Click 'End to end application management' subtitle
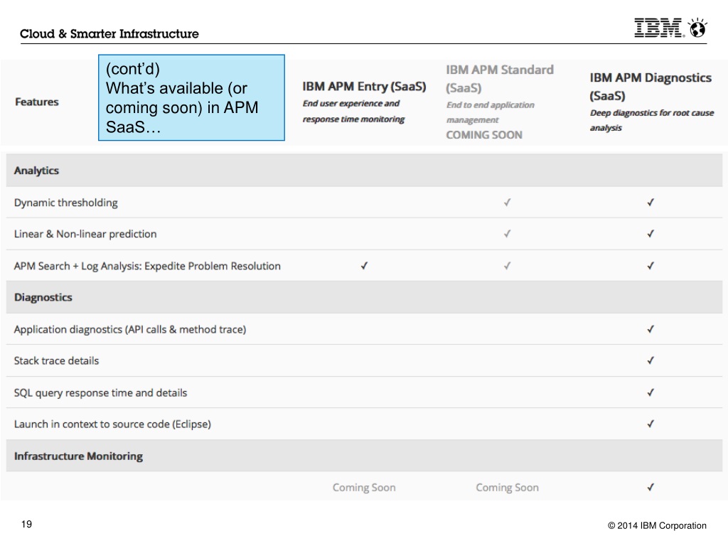Viewport: 728px width, 546px height. tap(491, 112)
